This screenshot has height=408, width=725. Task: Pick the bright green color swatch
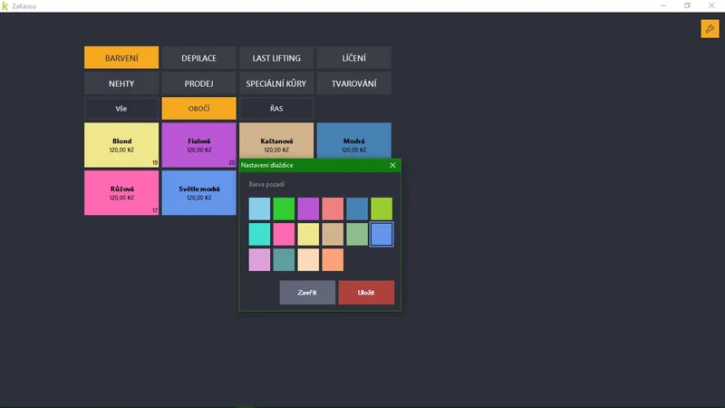284,209
